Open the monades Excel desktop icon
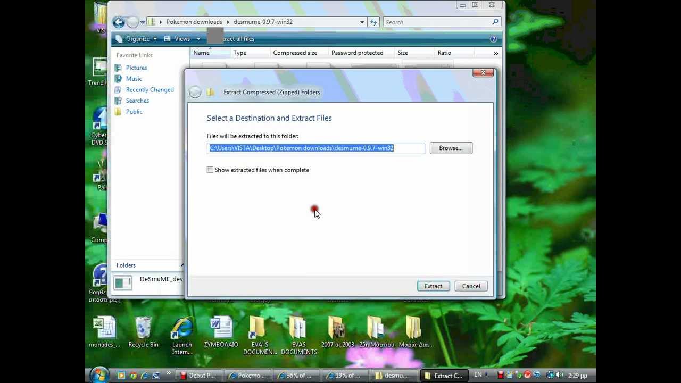 click(104, 332)
